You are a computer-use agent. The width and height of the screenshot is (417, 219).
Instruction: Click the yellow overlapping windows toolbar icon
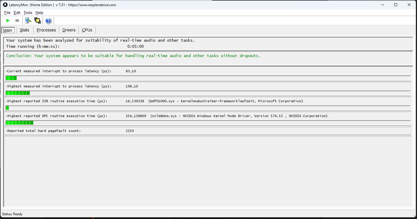click(x=37, y=20)
